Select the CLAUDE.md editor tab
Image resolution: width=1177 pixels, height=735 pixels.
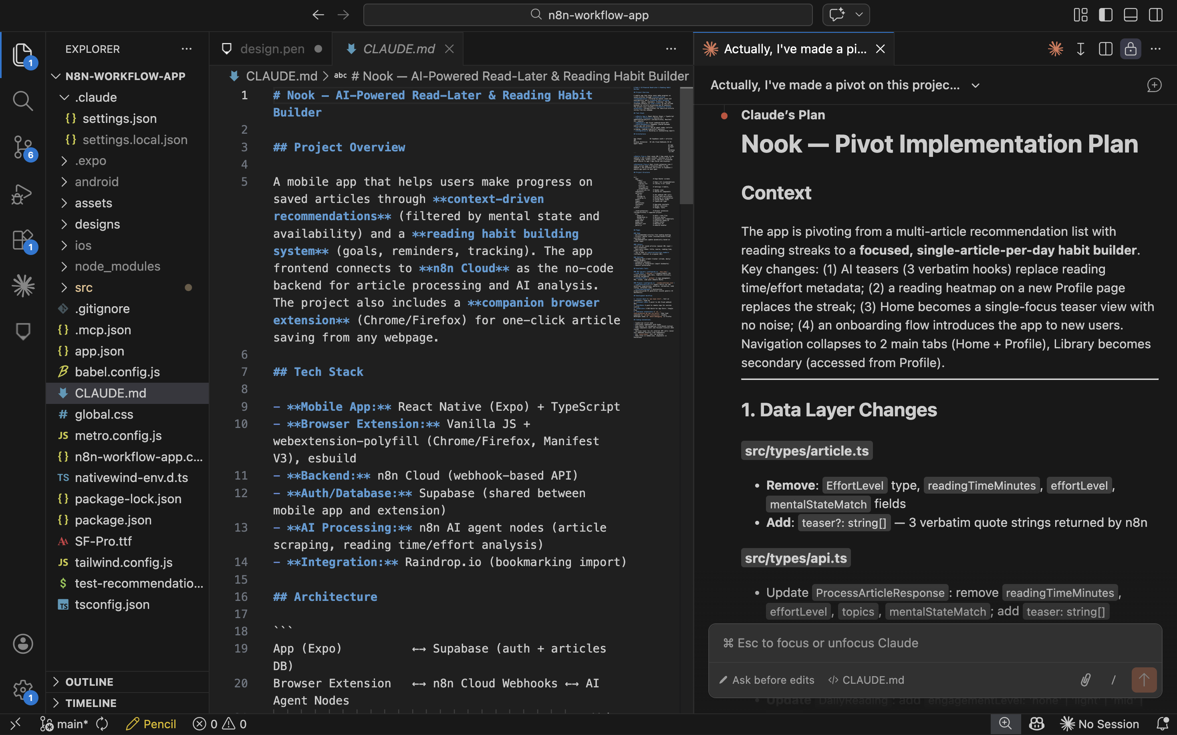pyautogui.click(x=398, y=48)
